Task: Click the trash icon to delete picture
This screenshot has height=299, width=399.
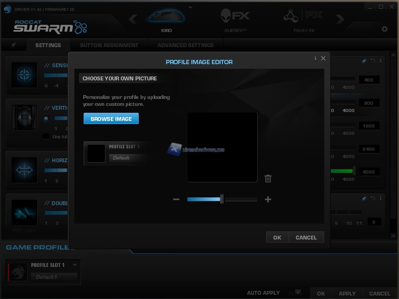Action: coord(268,178)
